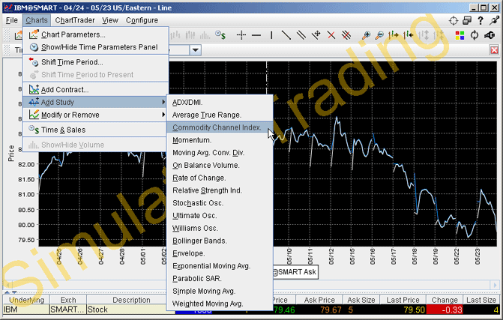
Task: Select the vertical line drawing tool
Action: [x=271, y=35]
